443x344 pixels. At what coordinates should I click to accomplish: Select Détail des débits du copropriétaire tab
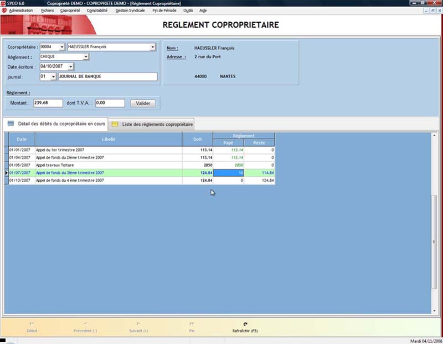coord(56,124)
